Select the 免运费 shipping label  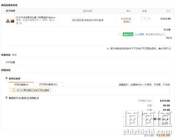tap(167, 30)
